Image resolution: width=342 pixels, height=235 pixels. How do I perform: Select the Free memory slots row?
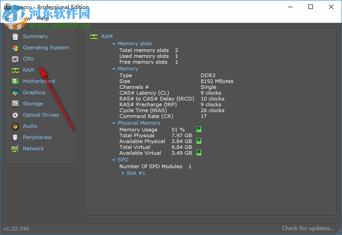[149, 62]
